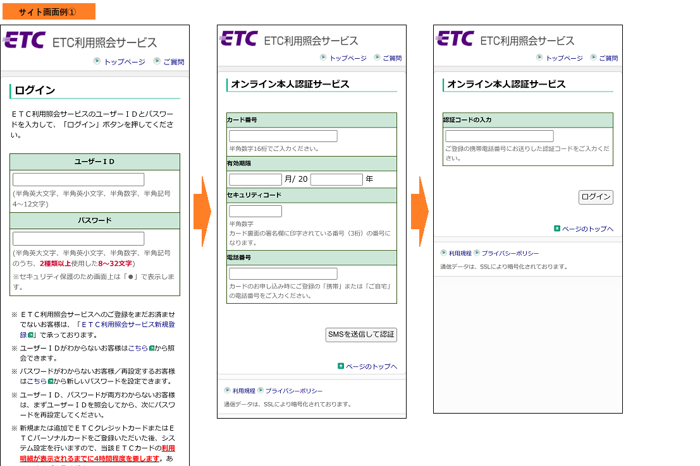This screenshot has width=700, height=466.
Task: Click こちら link for unknown user ID
Action: 138,348
